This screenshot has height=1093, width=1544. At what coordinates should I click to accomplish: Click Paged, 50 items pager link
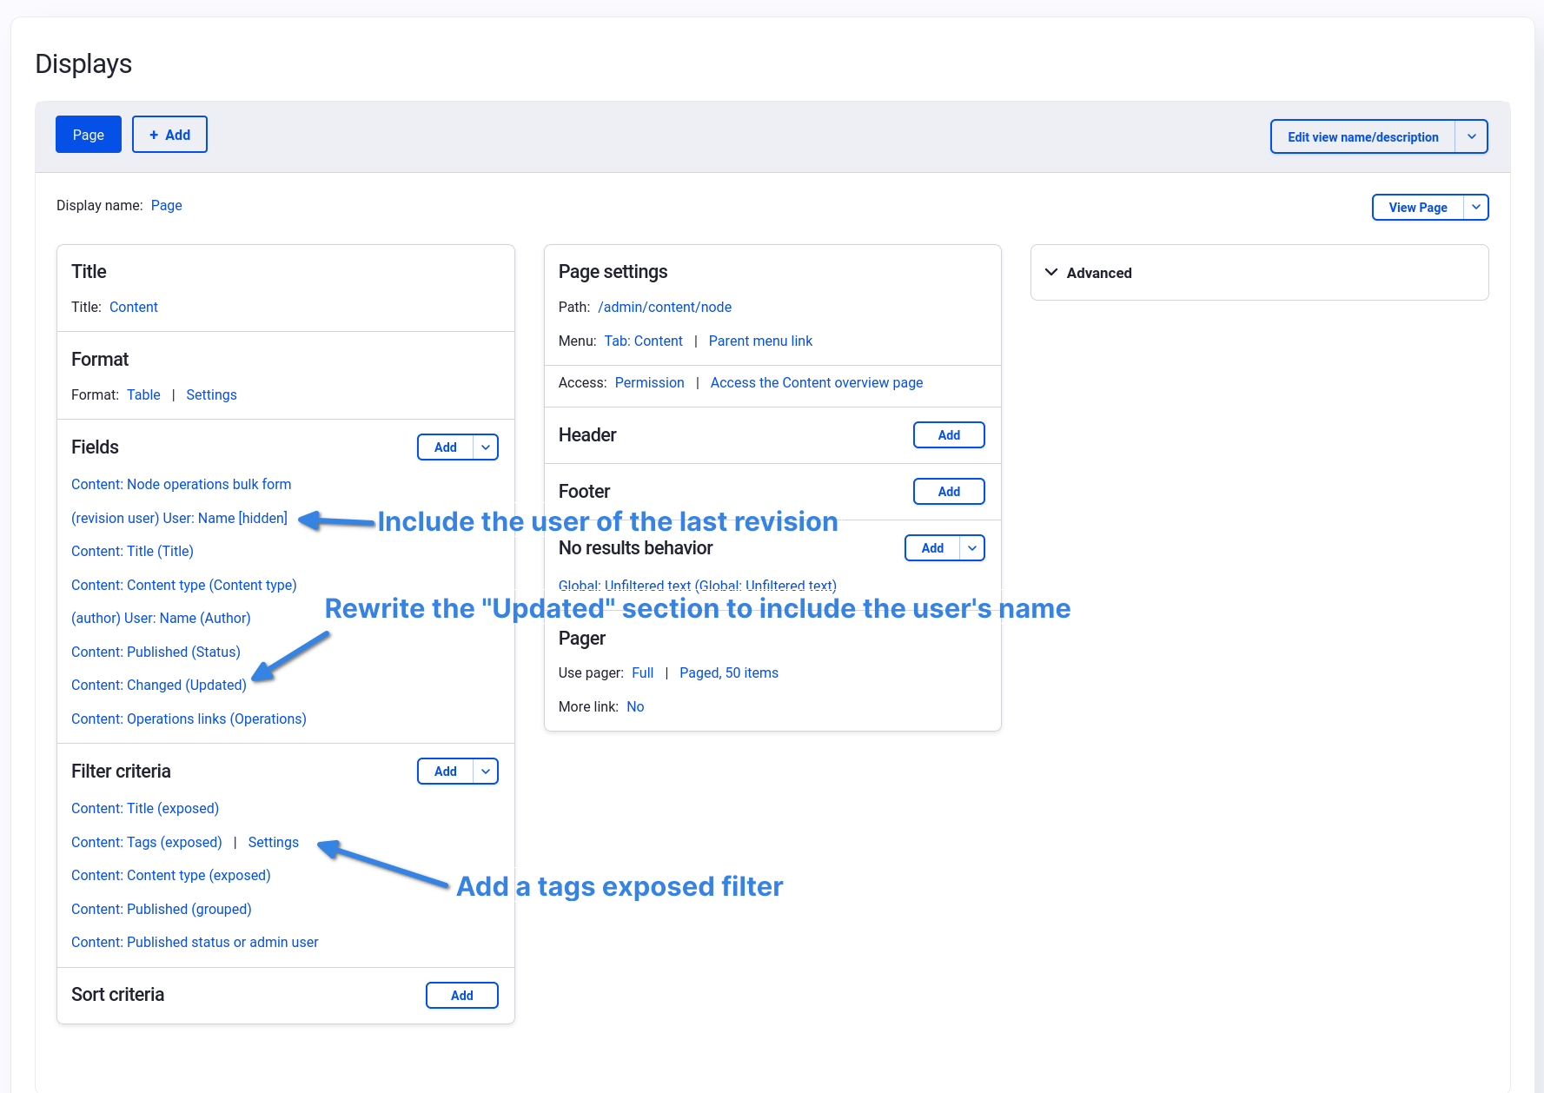pyautogui.click(x=728, y=673)
